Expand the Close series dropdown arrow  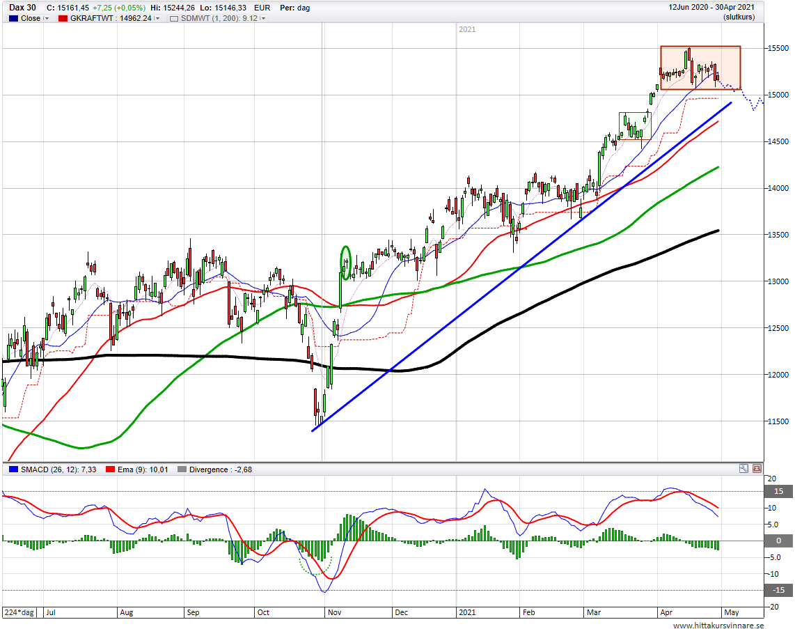(x=47, y=18)
